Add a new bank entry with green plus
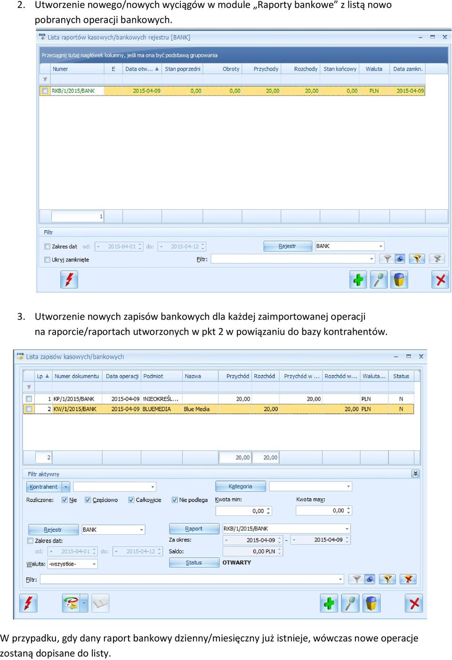 [x=329, y=603]
